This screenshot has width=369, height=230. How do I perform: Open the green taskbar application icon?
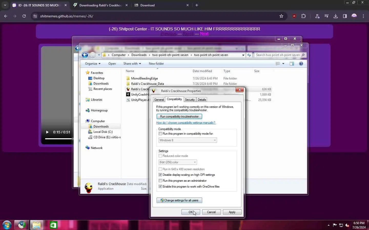pos(53,225)
